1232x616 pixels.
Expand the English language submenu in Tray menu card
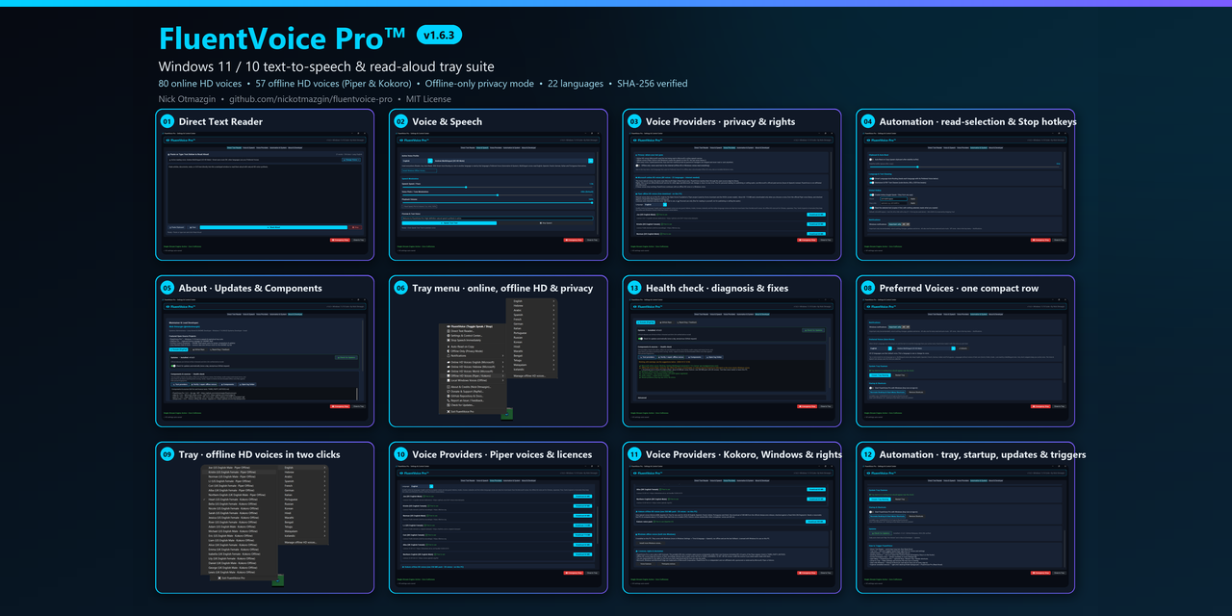(x=532, y=301)
